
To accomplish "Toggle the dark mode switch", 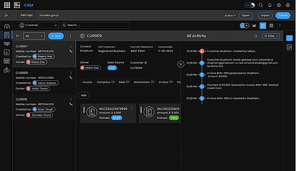I will (x=249, y=5).
